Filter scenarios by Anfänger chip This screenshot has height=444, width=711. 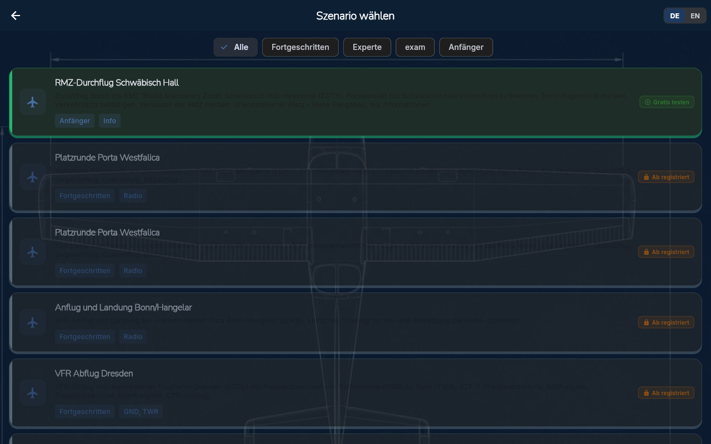tap(466, 47)
